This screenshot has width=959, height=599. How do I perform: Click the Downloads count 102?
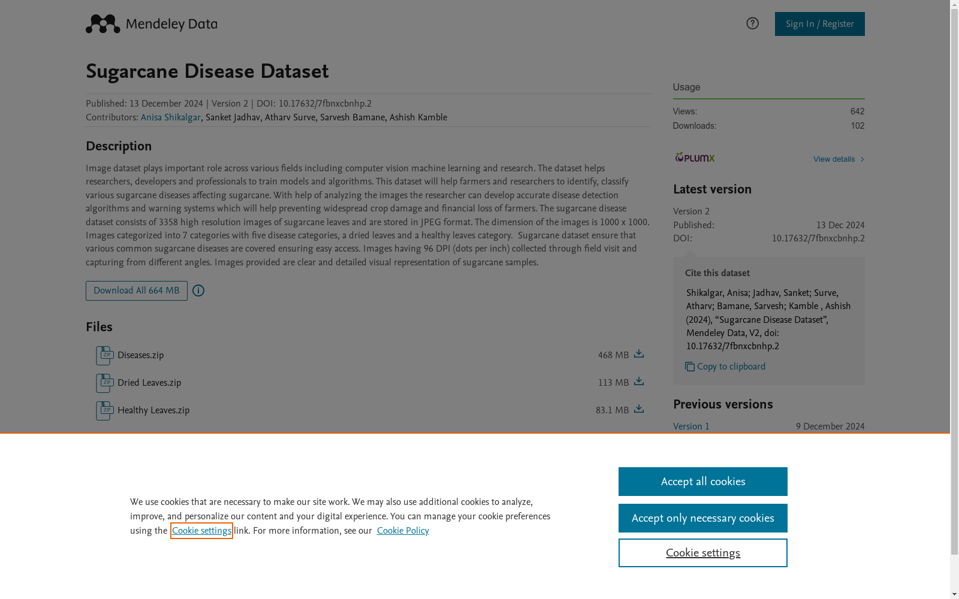pos(857,126)
